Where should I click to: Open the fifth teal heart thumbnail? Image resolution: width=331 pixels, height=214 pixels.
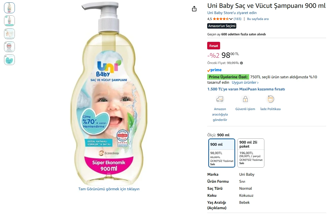pos(9,60)
